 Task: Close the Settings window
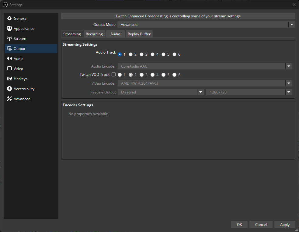tap(294, 5)
